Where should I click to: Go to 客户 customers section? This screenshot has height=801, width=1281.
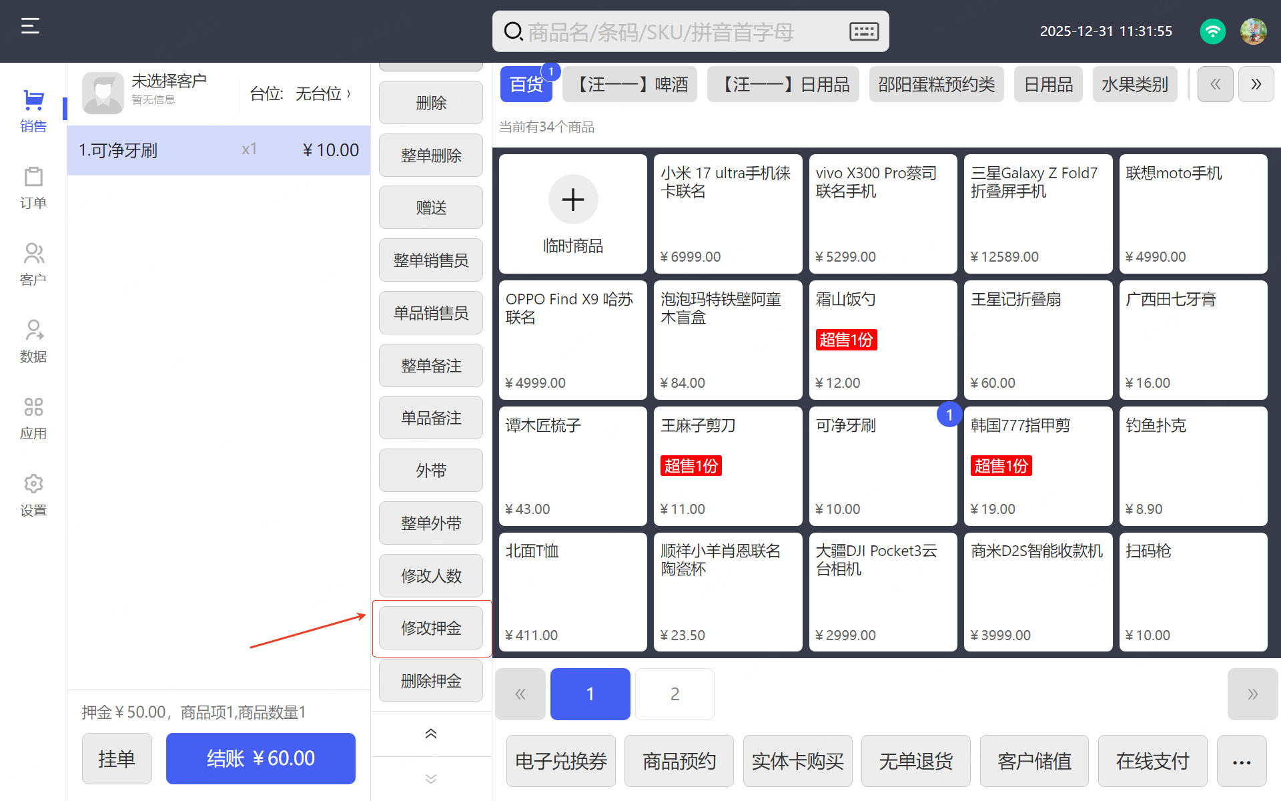33,264
